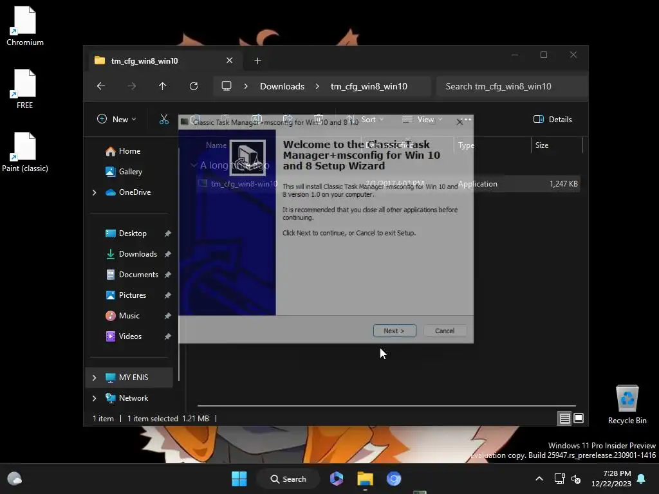Expand chevron after PC icon in address bar
The width and height of the screenshot is (659, 494).
tap(246, 86)
